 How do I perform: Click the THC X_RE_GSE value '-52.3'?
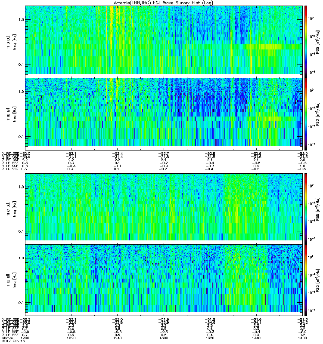[25, 319]
